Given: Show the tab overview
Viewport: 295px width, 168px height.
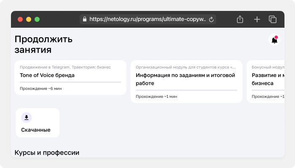Looking at the screenshot, I should pyautogui.click(x=273, y=19).
